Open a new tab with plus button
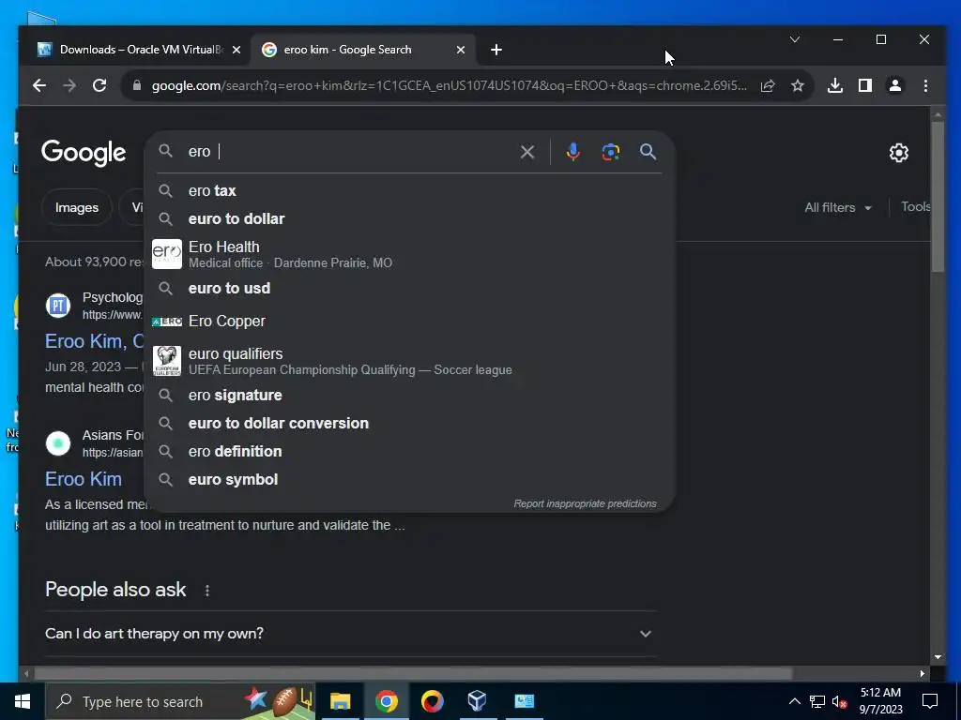The width and height of the screenshot is (961, 720). (496, 50)
